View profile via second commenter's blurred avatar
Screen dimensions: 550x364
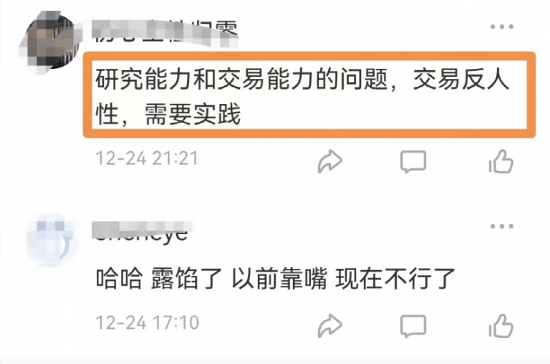pyautogui.click(x=51, y=241)
